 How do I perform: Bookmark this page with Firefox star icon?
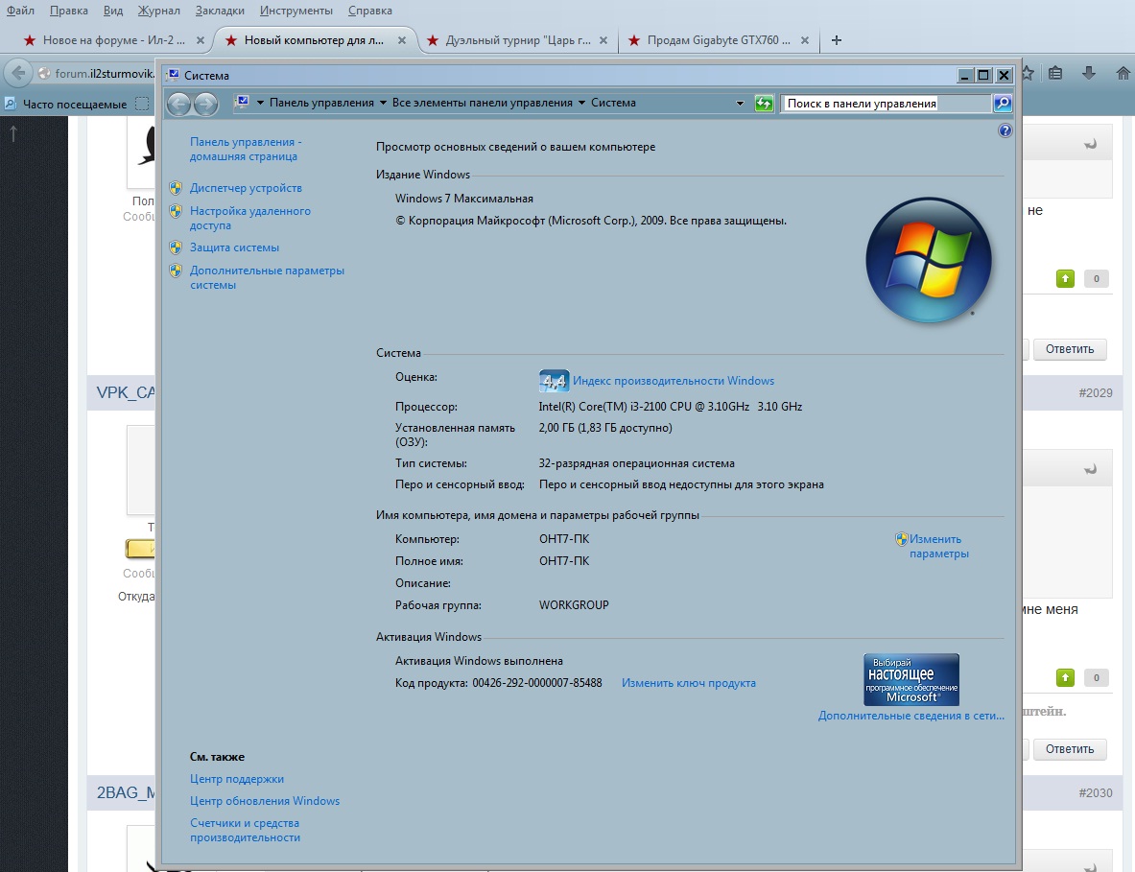[x=1028, y=73]
